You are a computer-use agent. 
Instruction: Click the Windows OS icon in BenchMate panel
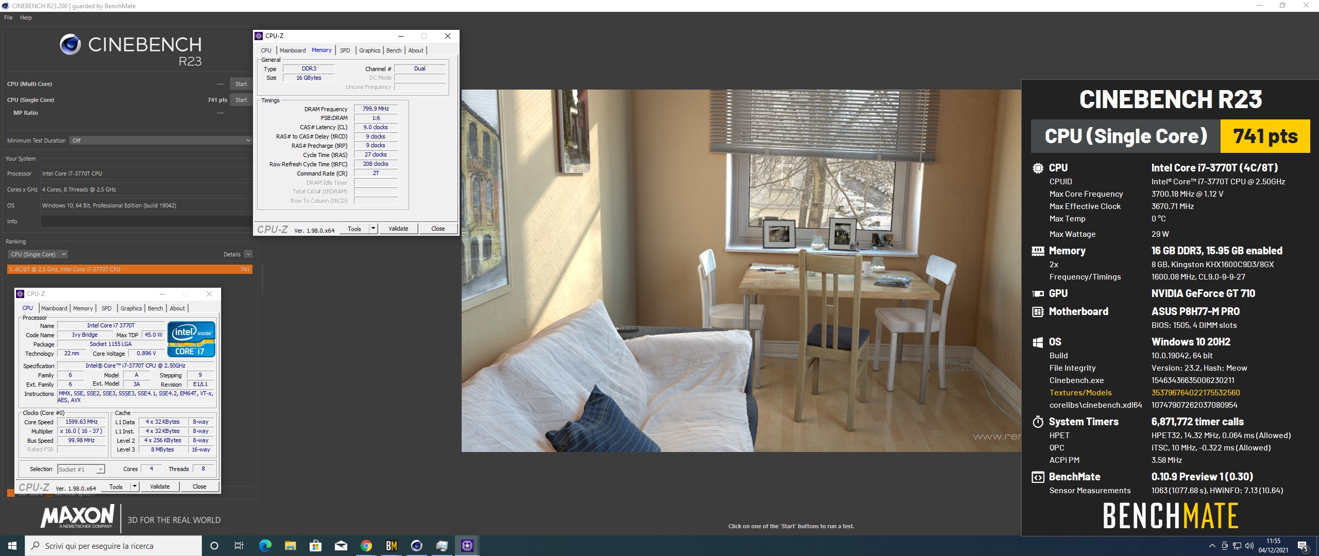pyautogui.click(x=1038, y=342)
